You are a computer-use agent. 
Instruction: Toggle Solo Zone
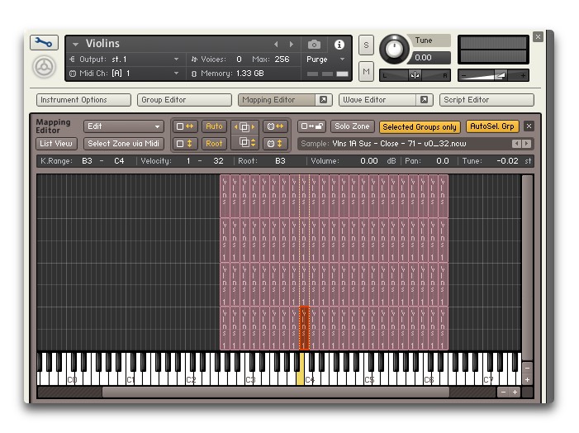(x=353, y=126)
